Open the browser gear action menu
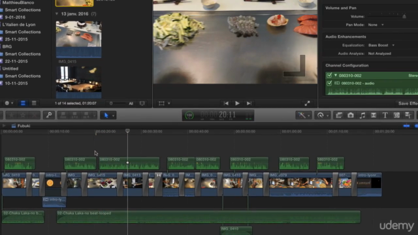Image resolution: width=418 pixels, height=235 pixels. tap(8, 103)
